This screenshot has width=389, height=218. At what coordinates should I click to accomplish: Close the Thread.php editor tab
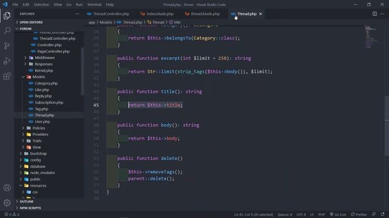coord(261,14)
